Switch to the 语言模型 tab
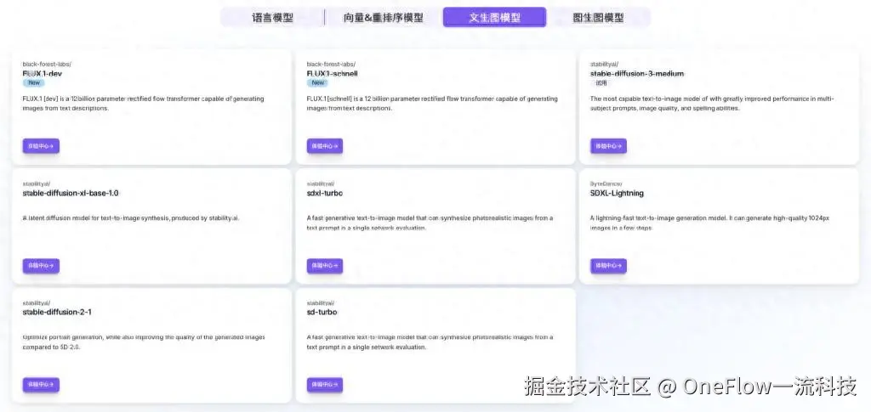The image size is (871, 412). (272, 17)
